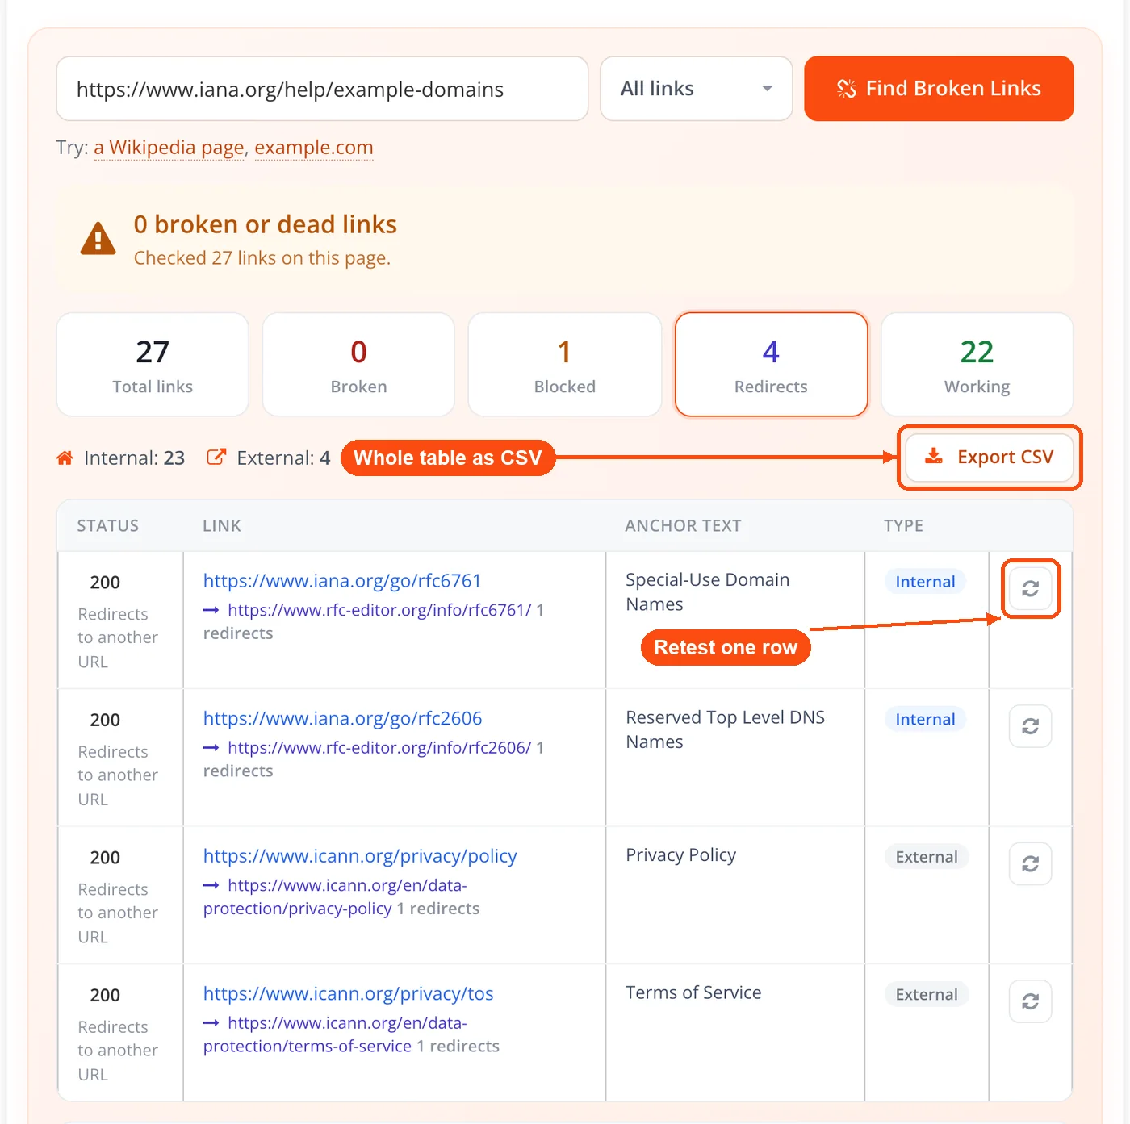The height and width of the screenshot is (1124, 1130).
Task: Click the External badge for Privacy Policy
Action: click(x=927, y=857)
